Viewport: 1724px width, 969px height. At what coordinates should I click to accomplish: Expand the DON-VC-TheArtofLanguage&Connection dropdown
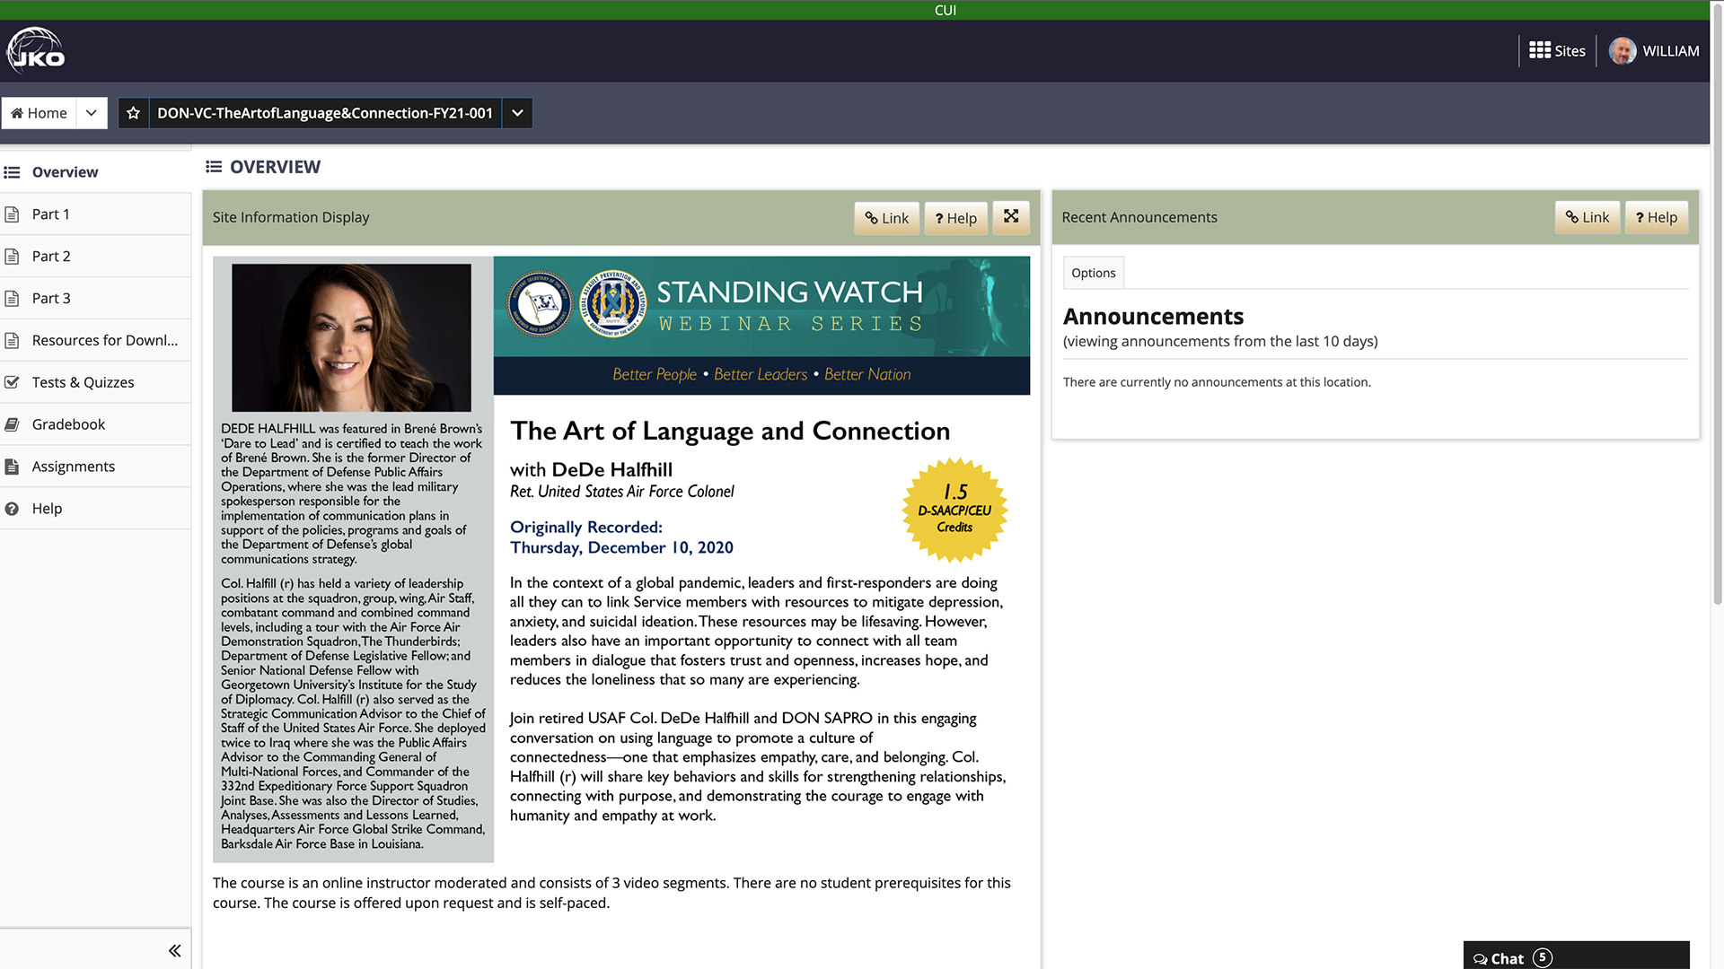click(517, 112)
